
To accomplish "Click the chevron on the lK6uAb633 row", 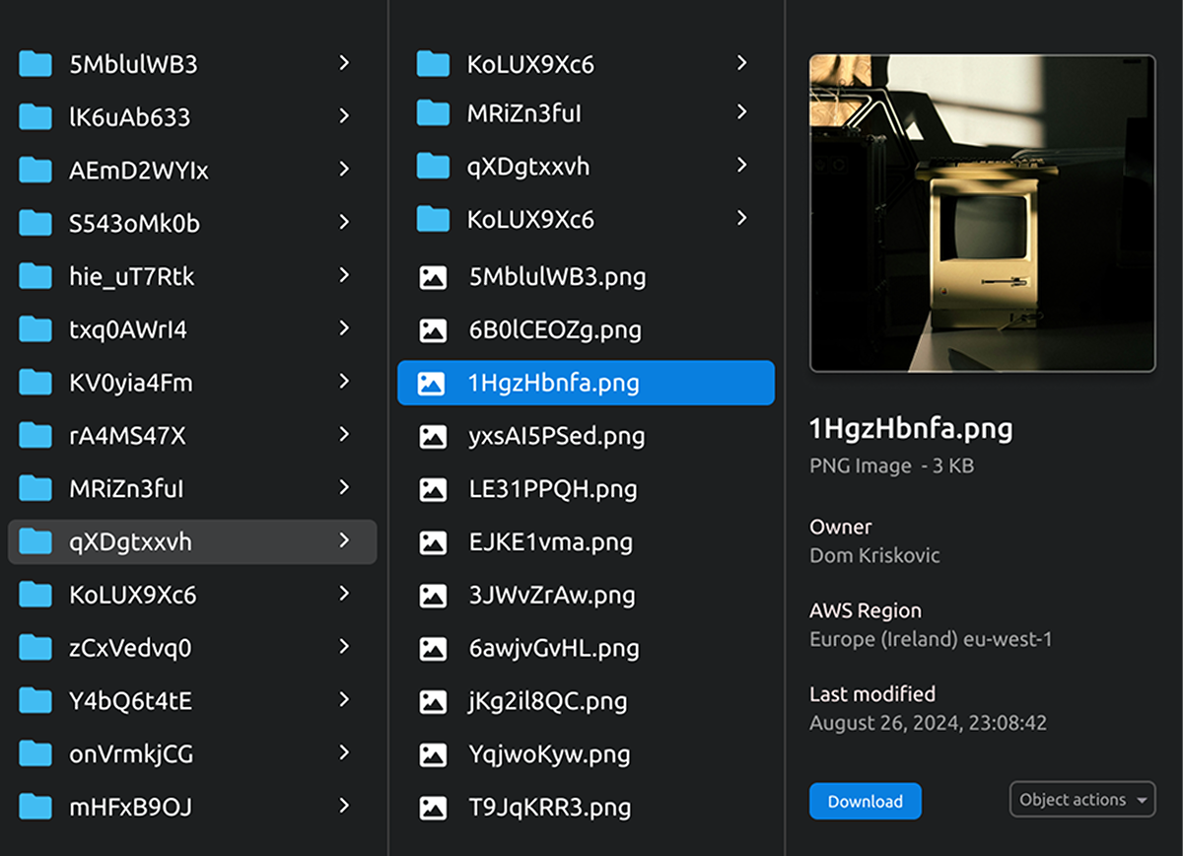I will [344, 117].
